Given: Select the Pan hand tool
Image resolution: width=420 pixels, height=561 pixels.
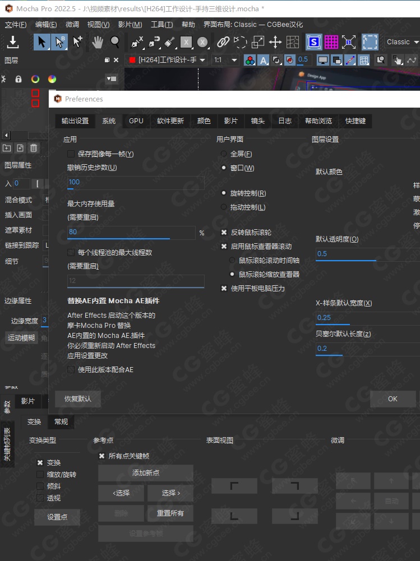Looking at the screenshot, I should pyautogui.click(x=97, y=42).
